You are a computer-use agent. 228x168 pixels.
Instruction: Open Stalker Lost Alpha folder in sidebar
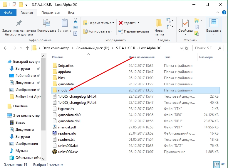click(26, 97)
